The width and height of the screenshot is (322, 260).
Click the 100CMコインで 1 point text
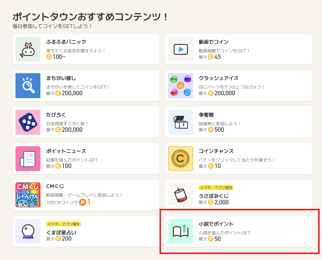pyautogui.click(x=68, y=202)
